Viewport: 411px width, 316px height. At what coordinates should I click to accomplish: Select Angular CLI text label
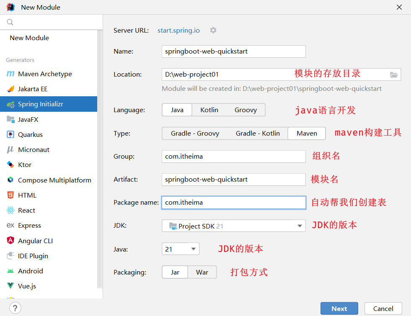35,241
